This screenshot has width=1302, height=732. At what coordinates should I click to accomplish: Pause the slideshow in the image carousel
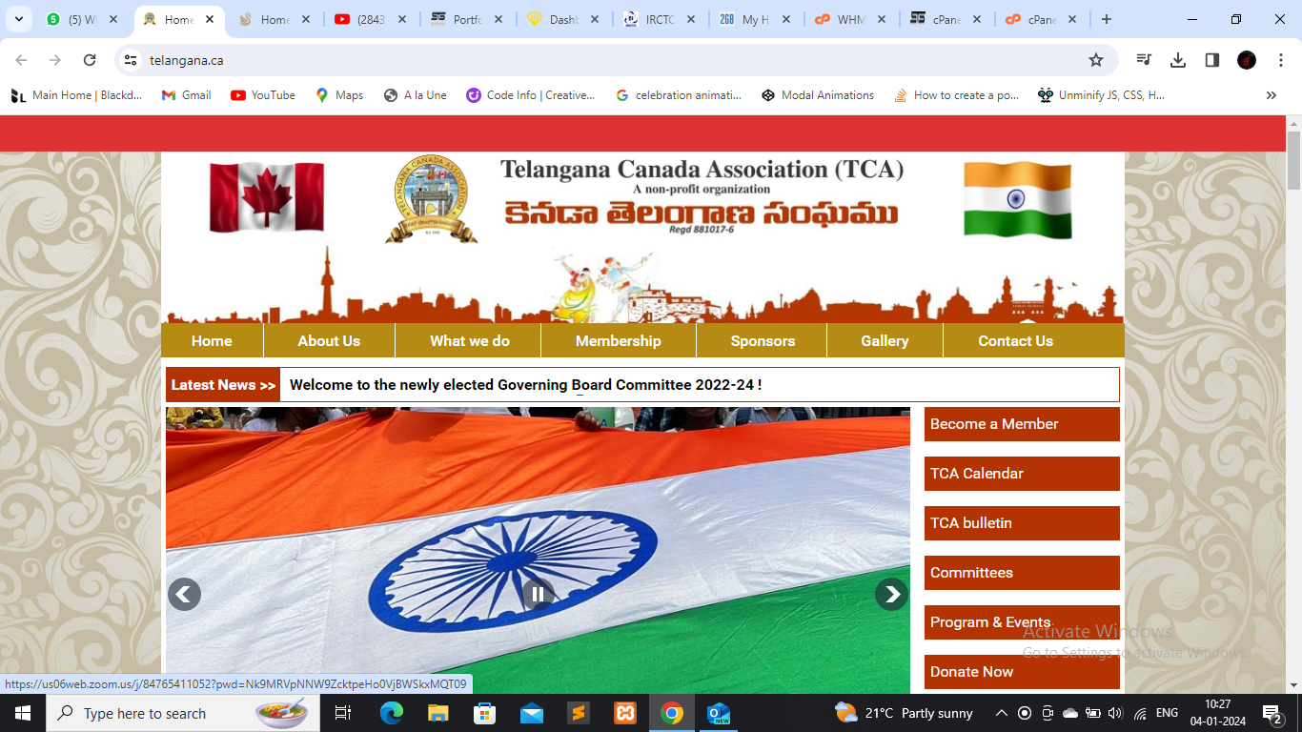pos(538,594)
